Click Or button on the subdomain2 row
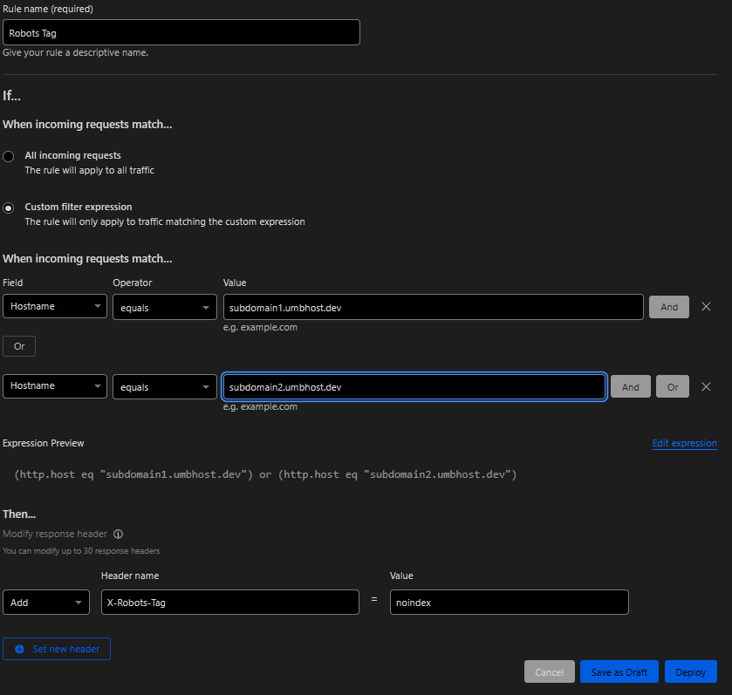Viewport: 732px width, 695px height. click(673, 386)
